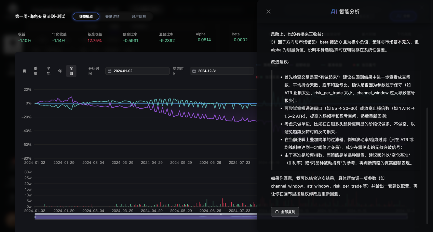Screen dimensions: 433x232
Task: Click the chart range slider bar
Action: pos(146,217)
